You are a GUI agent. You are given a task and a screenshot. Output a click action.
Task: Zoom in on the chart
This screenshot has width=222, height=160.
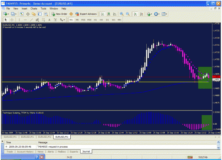click(x=121, y=14)
